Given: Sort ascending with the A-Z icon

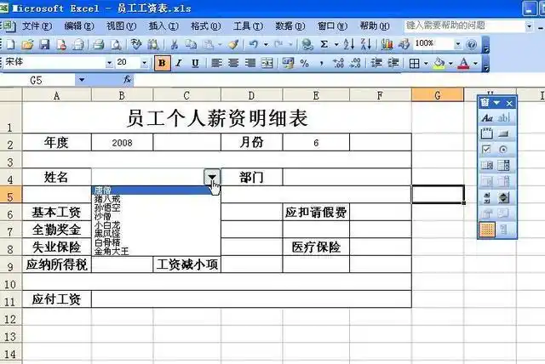Looking at the screenshot, I should (x=349, y=44).
